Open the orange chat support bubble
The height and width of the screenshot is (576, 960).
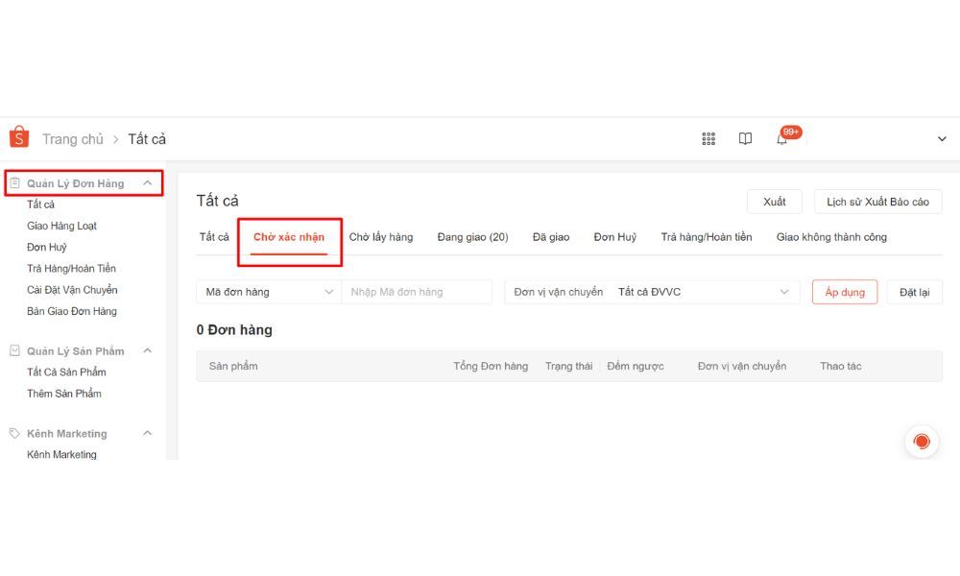tap(922, 442)
